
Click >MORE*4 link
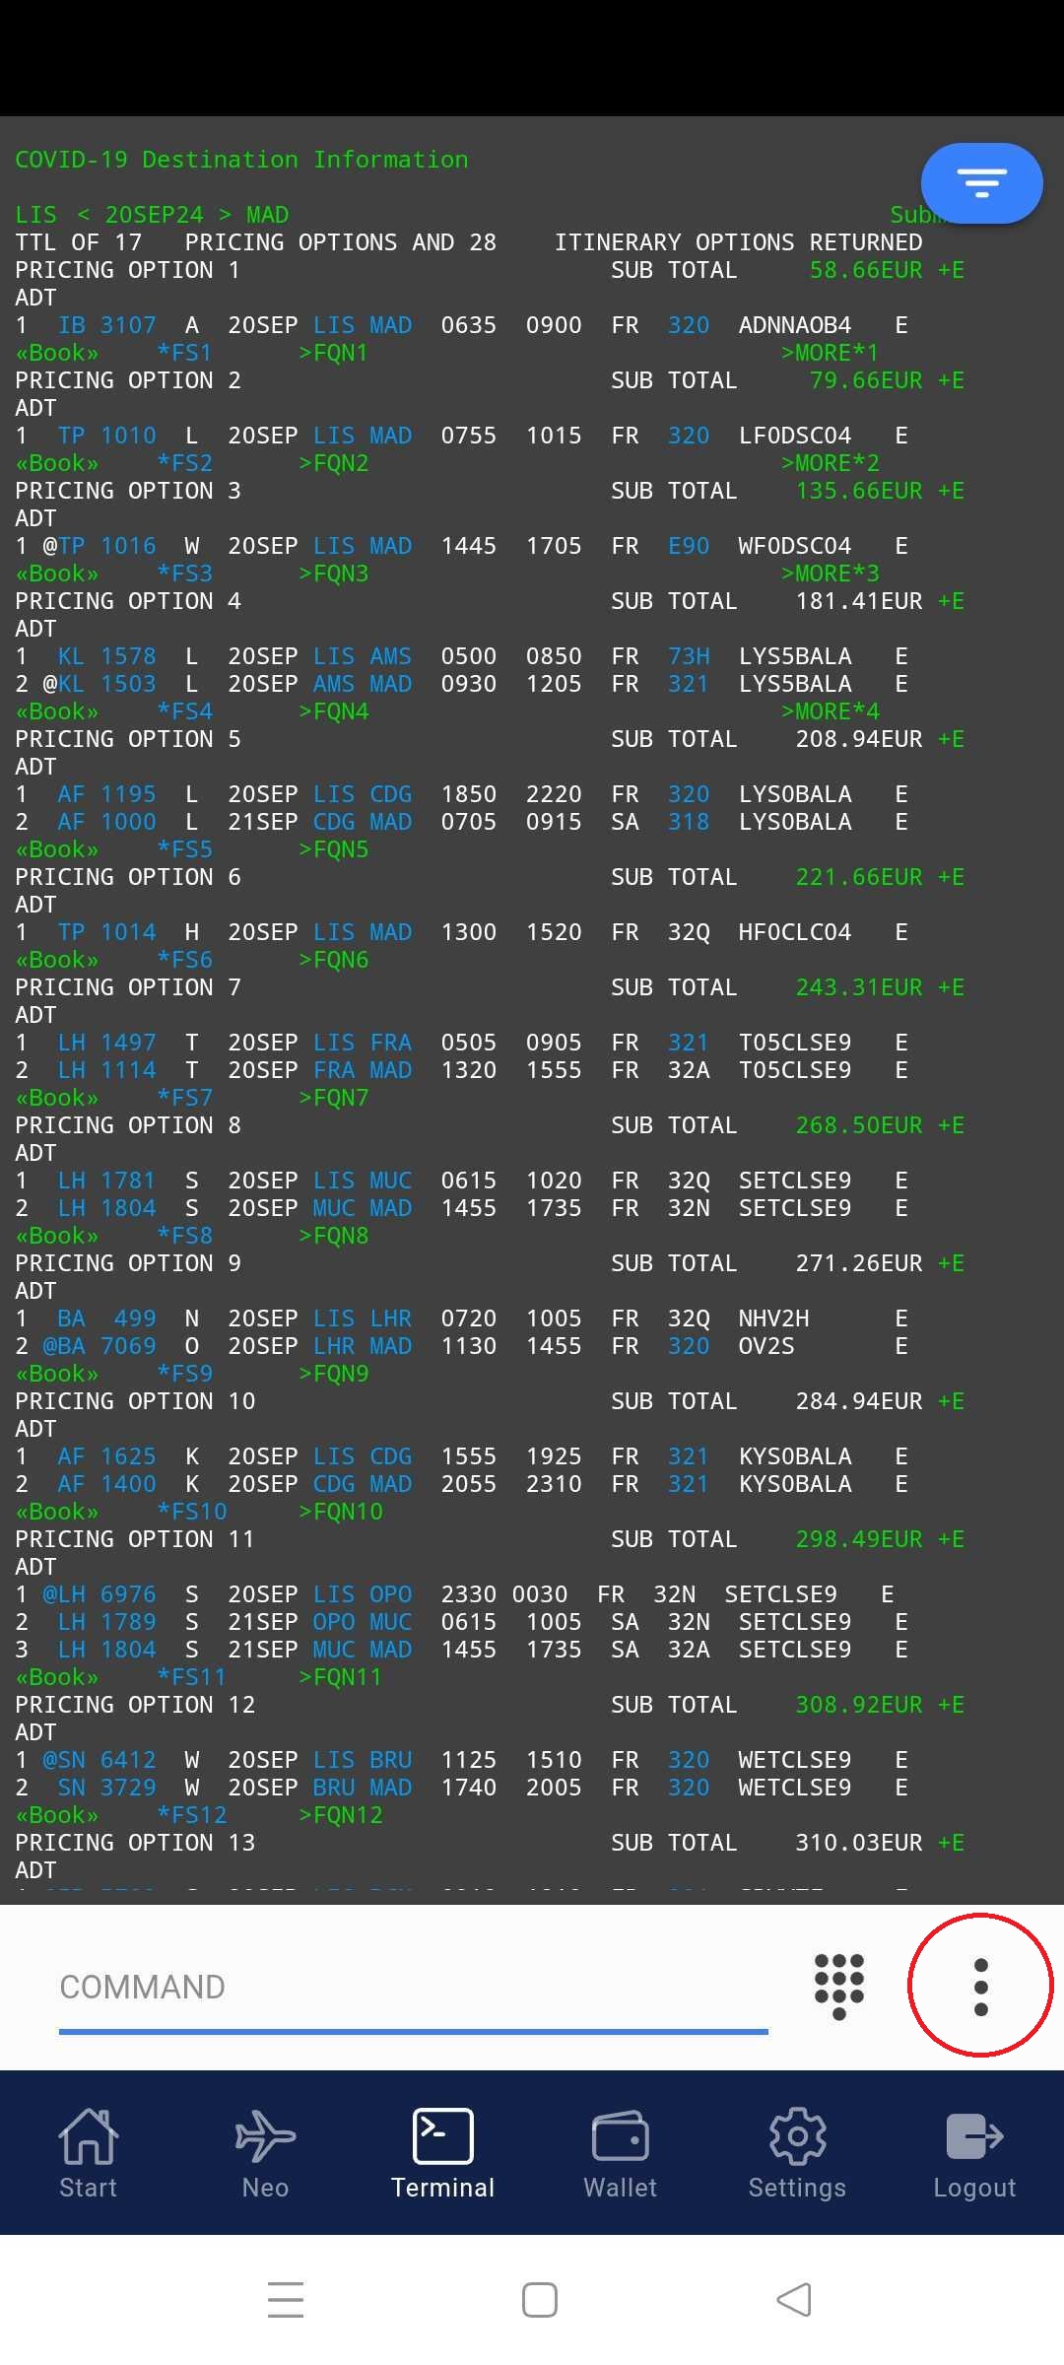[830, 711]
